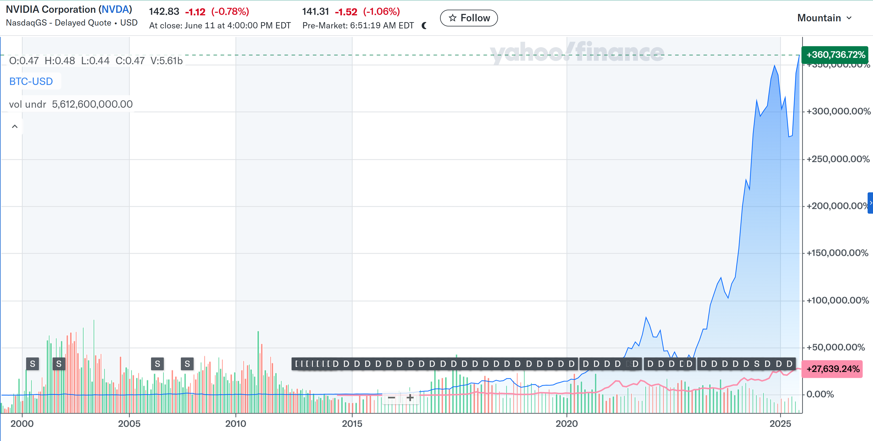
Task: Click the split S marker near 2006
Action: 157,364
